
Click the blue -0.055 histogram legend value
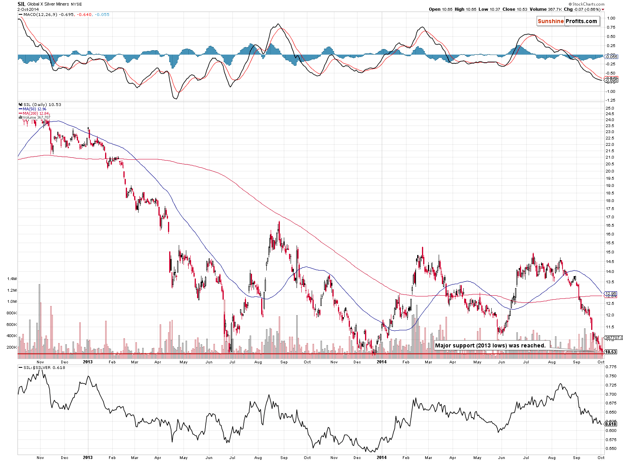tap(102, 14)
